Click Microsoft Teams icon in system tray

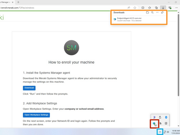point(154,117)
